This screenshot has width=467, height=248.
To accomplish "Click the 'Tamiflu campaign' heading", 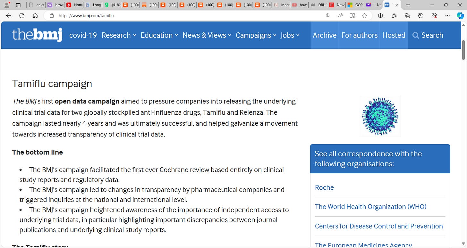I will tap(52, 84).
